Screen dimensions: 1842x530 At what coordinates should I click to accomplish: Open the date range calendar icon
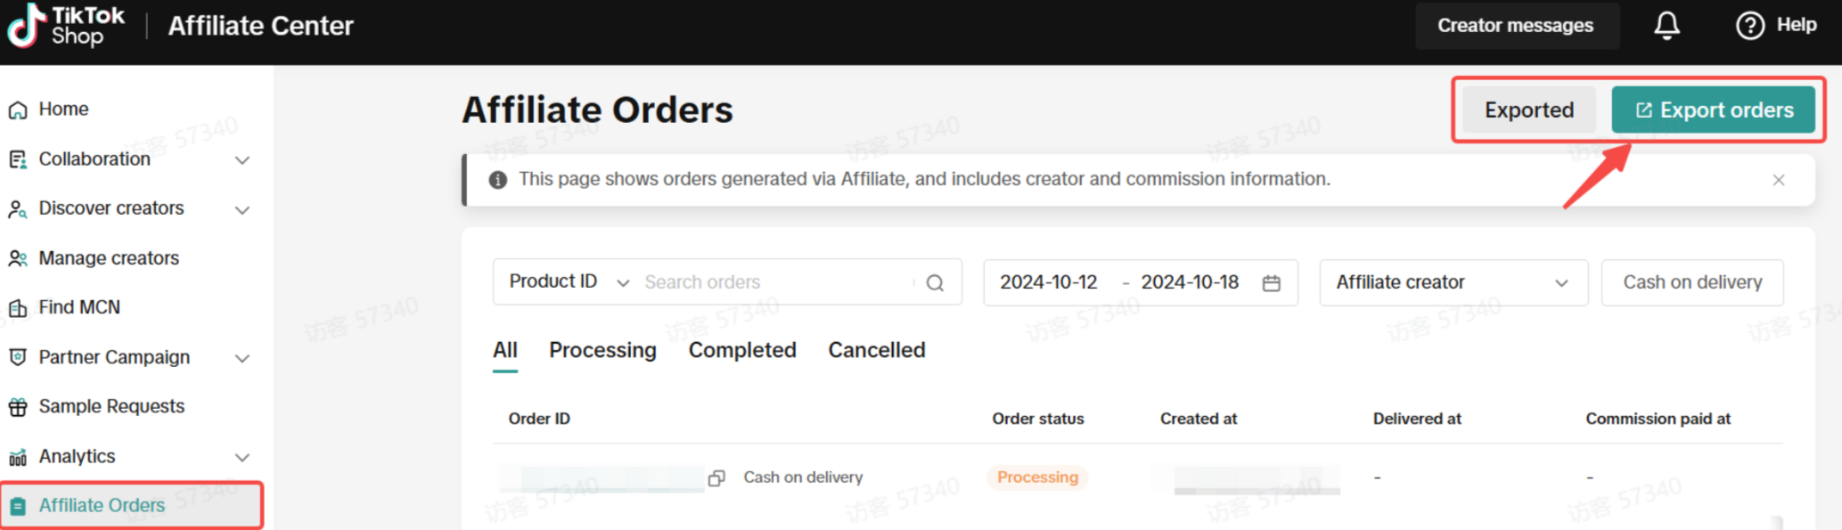tap(1272, 283)
